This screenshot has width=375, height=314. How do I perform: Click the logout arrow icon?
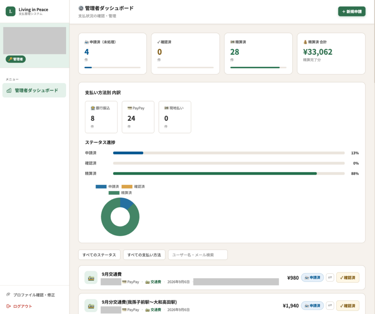8,306
